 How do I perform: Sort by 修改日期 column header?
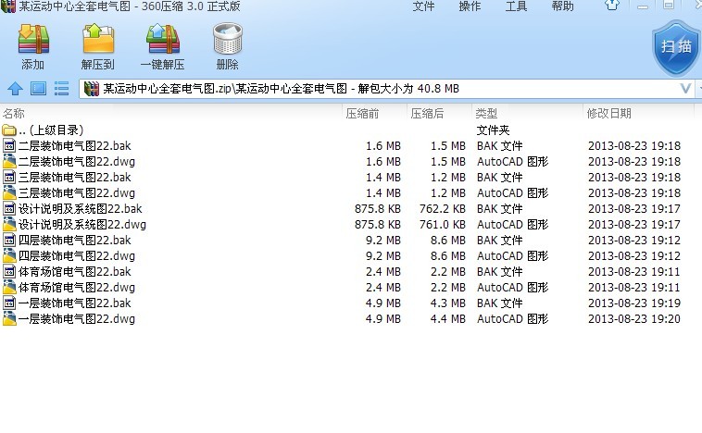608,114
